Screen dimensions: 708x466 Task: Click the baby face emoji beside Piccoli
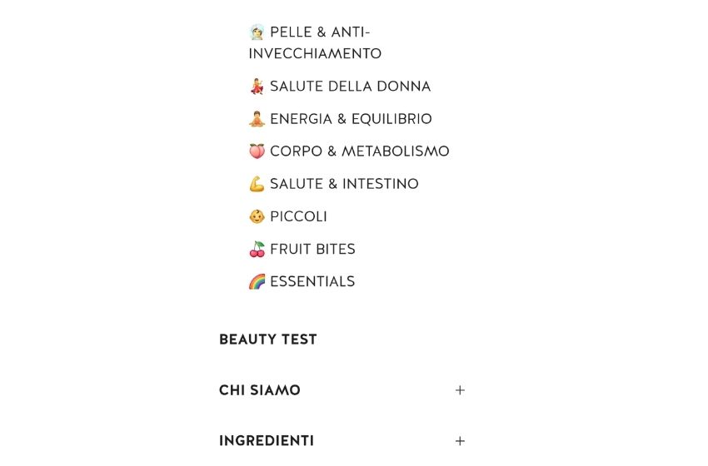pos(257,216)
